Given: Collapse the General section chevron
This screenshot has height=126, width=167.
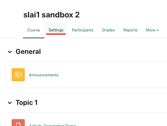Looking at the screenshot, I should (10, 52).
